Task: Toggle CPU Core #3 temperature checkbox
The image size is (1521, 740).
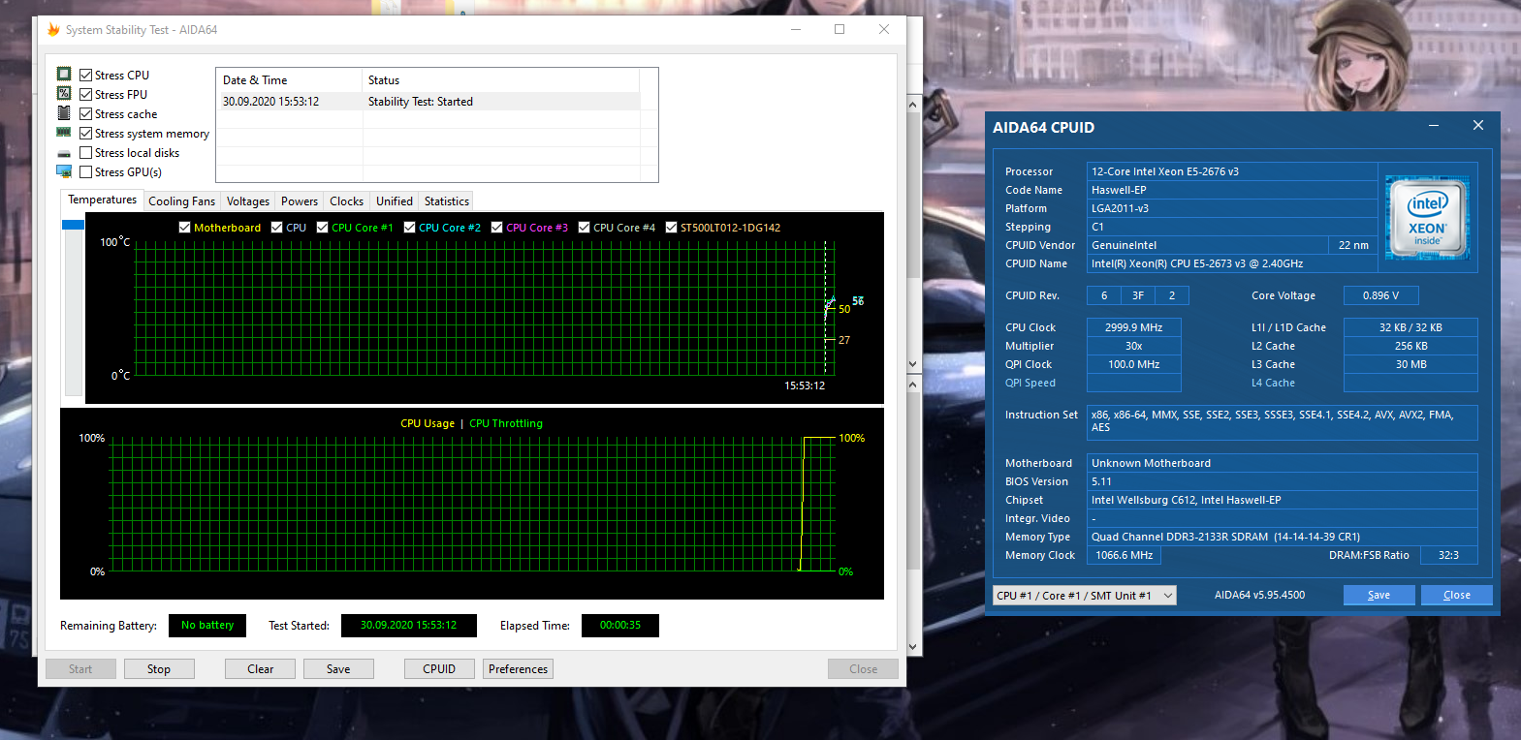Action: (x=497, y=228)
